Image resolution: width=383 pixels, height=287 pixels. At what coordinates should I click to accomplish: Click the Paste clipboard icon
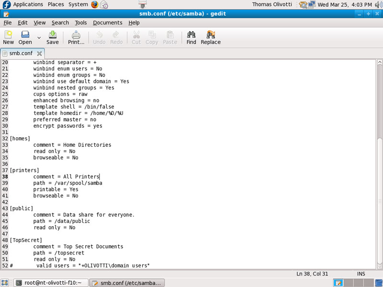coord(170,37)
